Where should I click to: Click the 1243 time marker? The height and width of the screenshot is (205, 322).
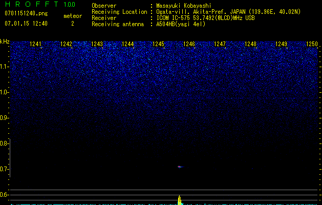point(97,44)
